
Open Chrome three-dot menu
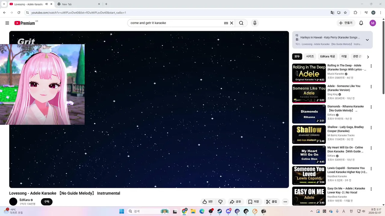(380, 13)
